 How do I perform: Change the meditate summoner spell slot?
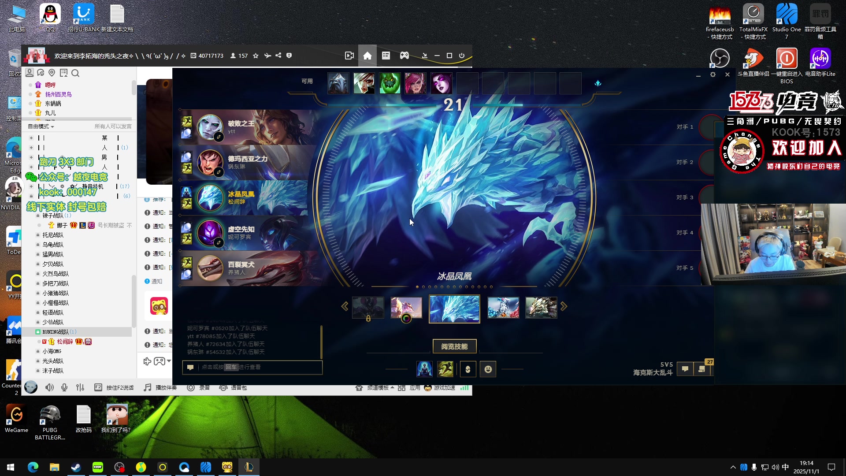click(x=424, y=369)
